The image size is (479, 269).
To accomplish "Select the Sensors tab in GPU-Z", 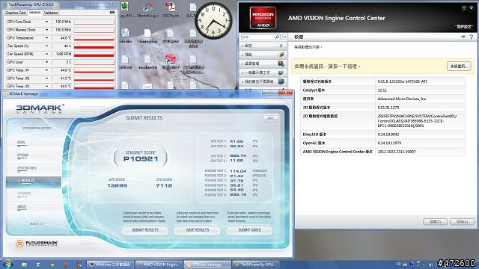I will click(35, 12).
